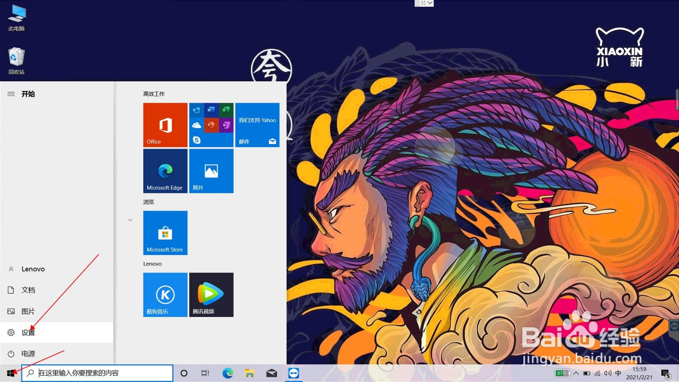Viewport: 679px width, 382px height.
Task: Show hidden tray icons chevron
Action: point(576,374)
